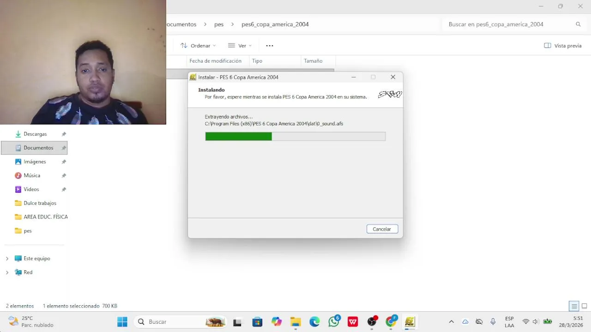Open Descargas in the sidebar
This screenshot has height=332, width=591.
35,134
